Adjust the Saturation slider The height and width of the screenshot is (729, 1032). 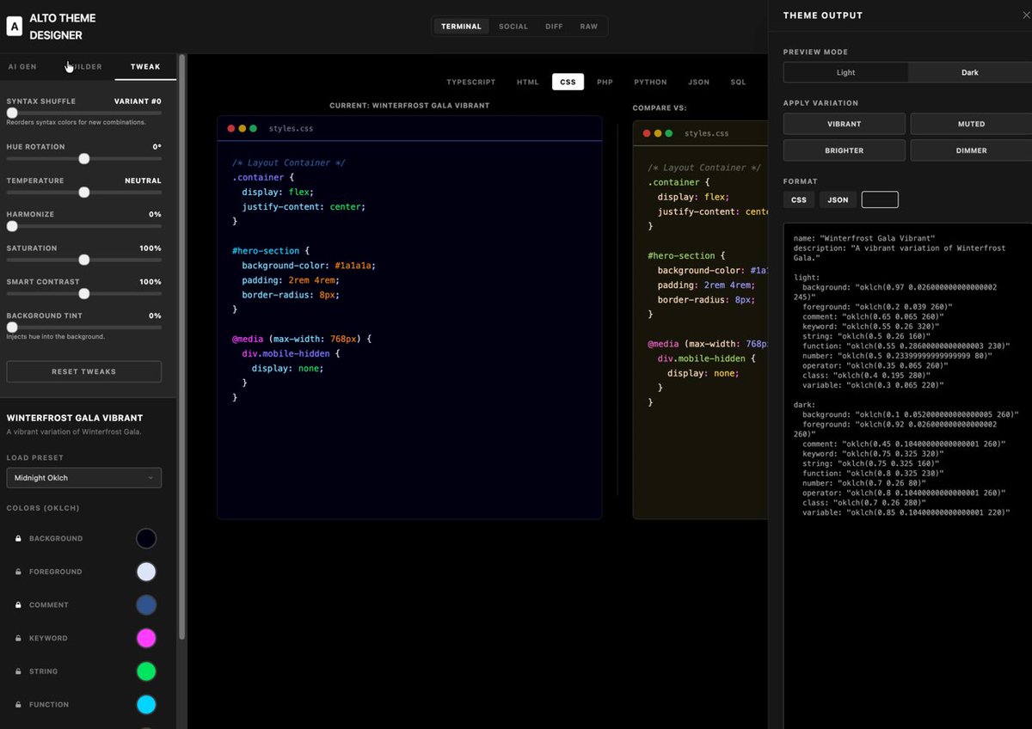click(83, 260)
